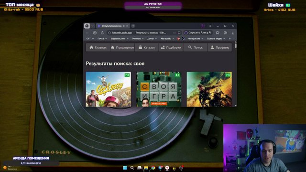The width and height of the screenshot is (306, 172).
Task: Open the 'Профиль' site section
Action: click(220, 47)
